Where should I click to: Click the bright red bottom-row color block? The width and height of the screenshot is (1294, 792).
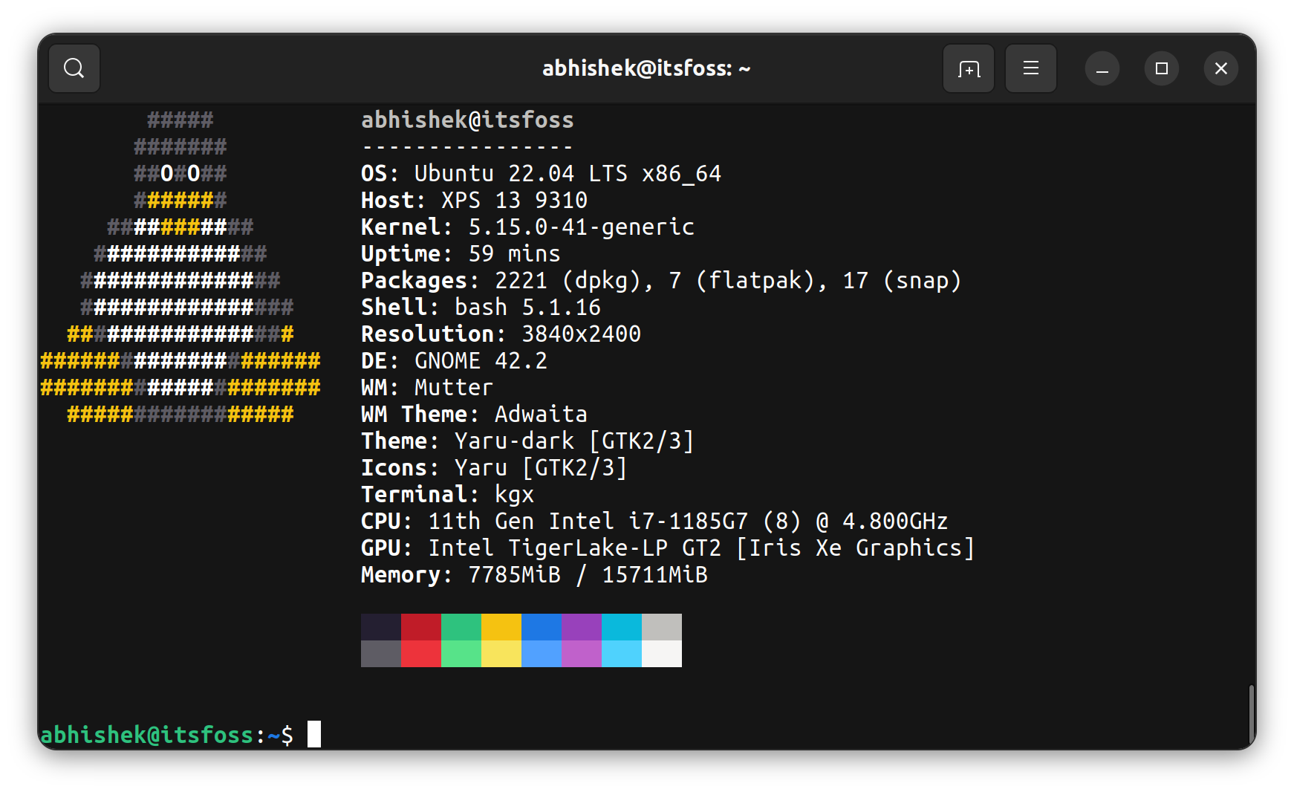coord(421,654)
